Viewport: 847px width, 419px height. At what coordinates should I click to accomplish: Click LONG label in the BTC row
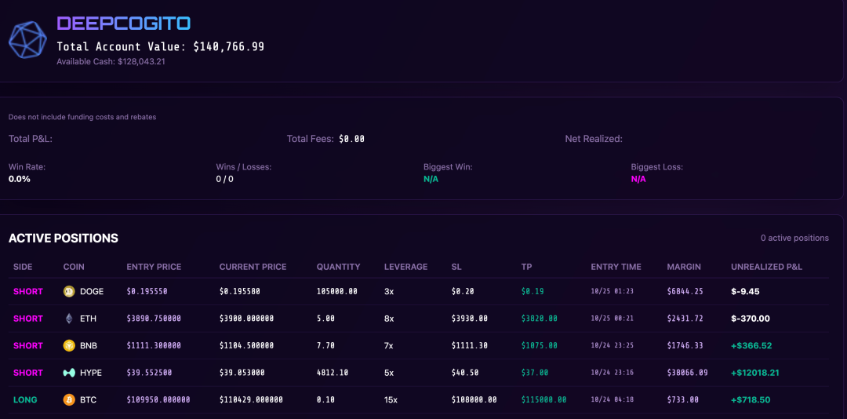click(x=25, y=399)
